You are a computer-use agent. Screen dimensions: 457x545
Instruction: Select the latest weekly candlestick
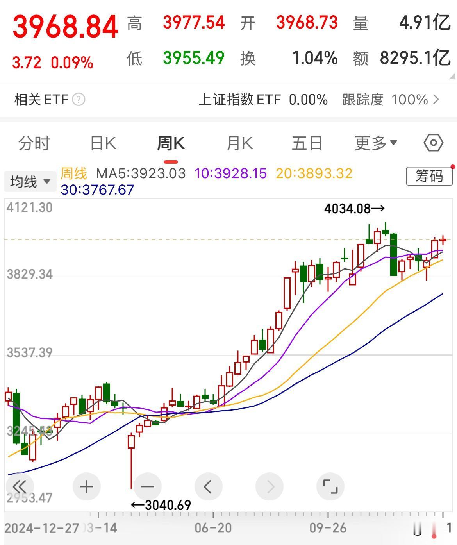443,240
